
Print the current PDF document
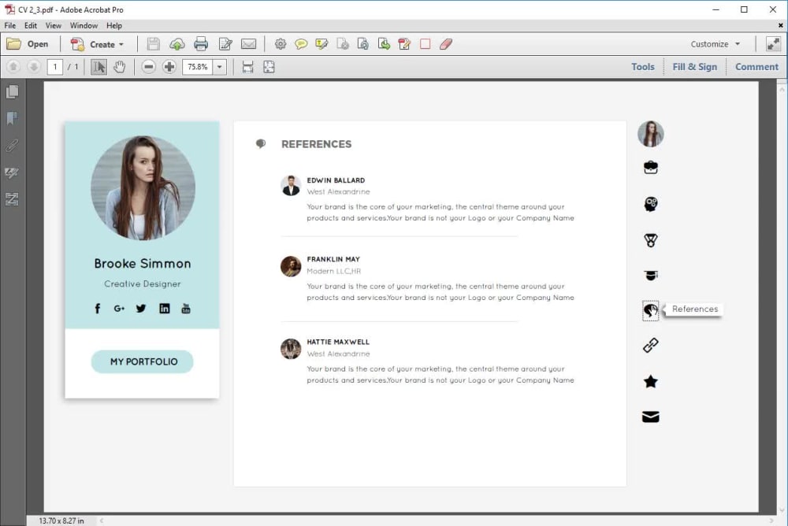(201, 43)
